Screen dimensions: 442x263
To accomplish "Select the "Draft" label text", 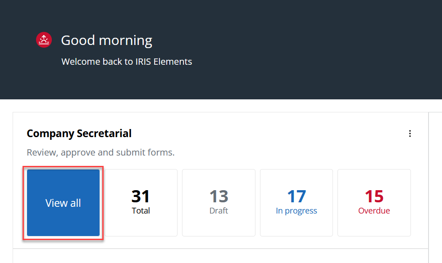I will pos(219,210).
